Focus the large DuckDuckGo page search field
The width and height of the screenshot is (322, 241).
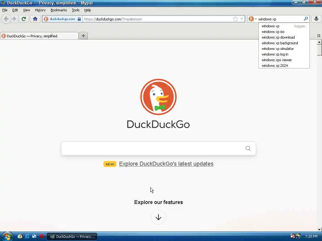point(158,148)
